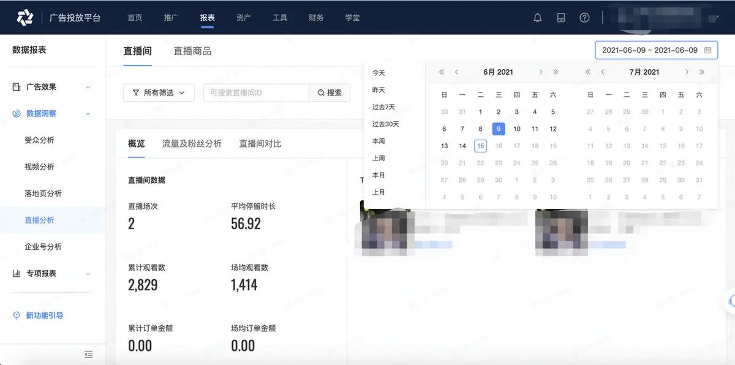The height and width of the screenshot is (365, 735).
Task: Open 首页 in top navigation
Action: [135, 18]
